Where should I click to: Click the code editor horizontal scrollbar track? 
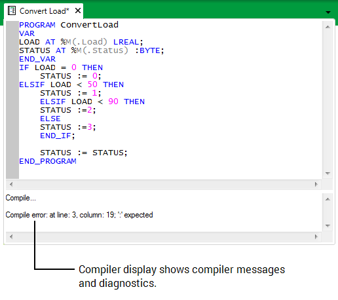point(164,184)
